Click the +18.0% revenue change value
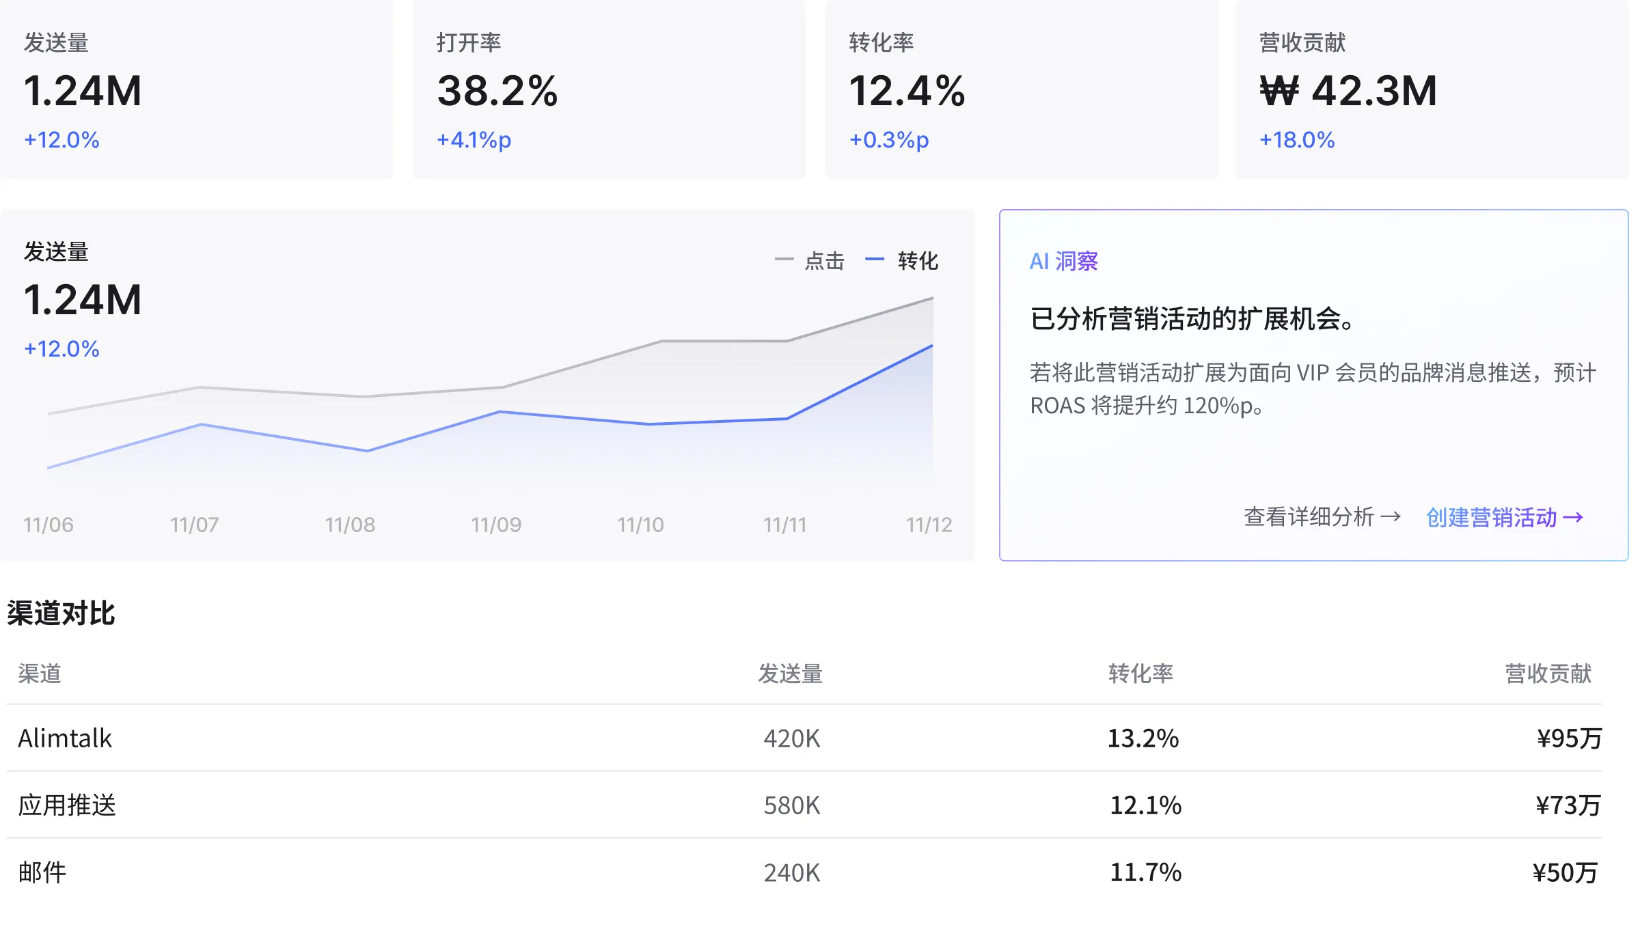The height and width of the screenshot is (929, 1640). 1297,140
